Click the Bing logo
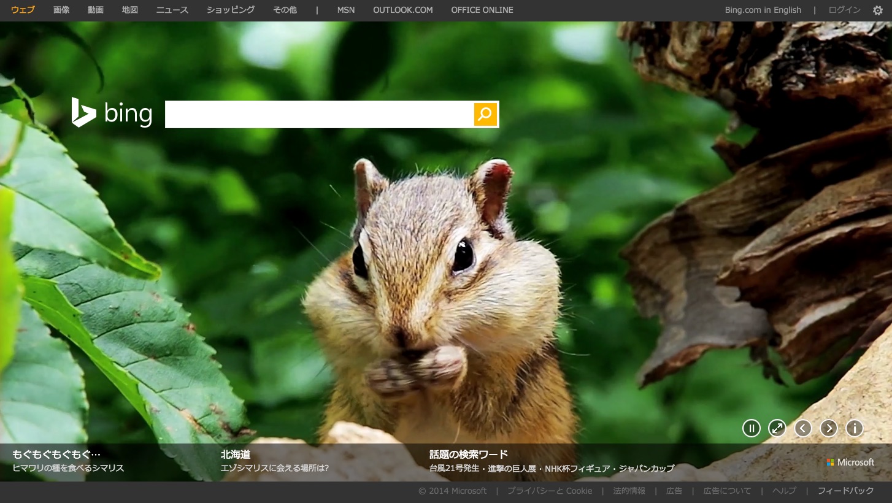The image size is (892, 503). [x=112, y=113]
